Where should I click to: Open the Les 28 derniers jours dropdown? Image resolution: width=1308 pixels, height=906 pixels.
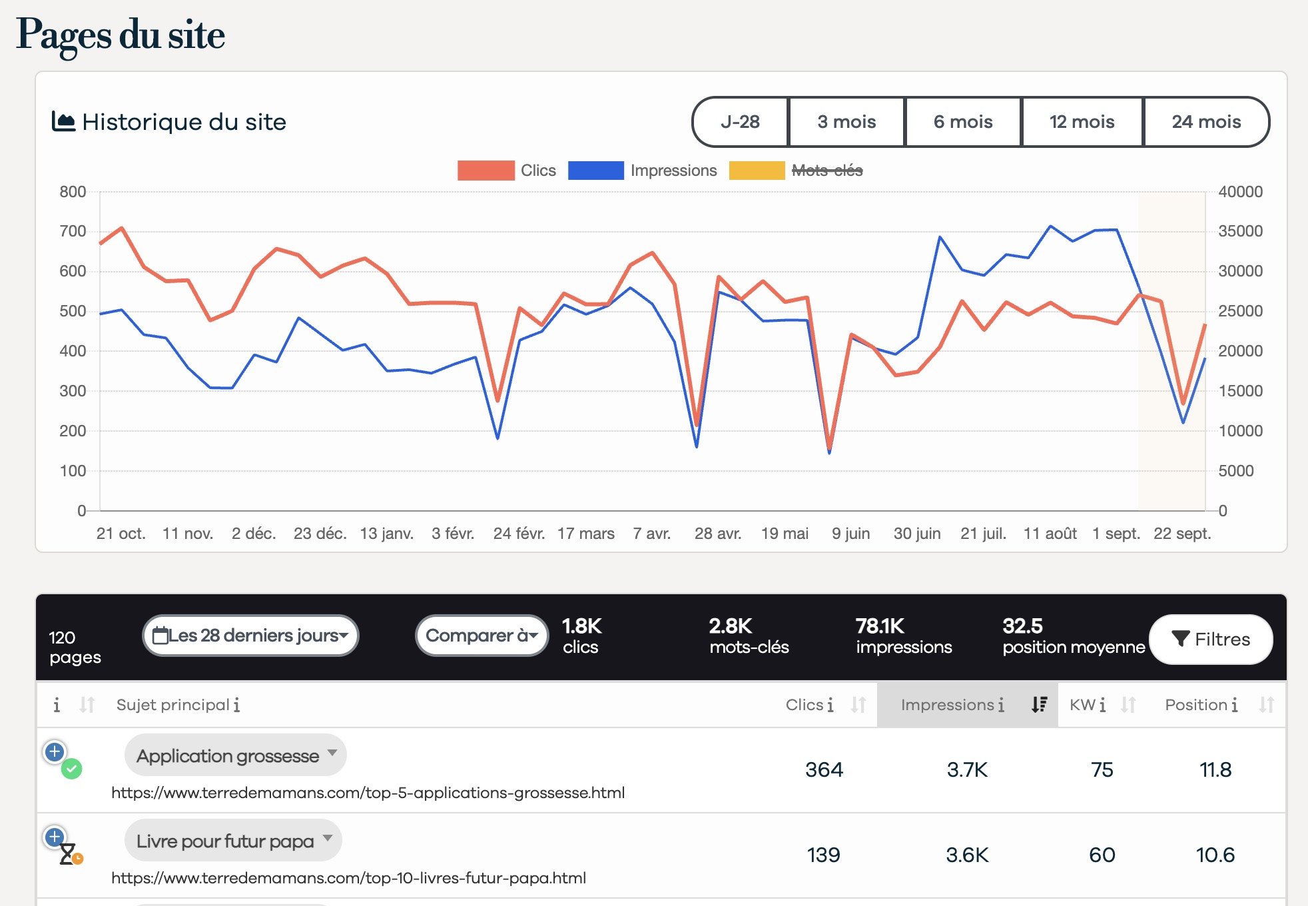[x=250, y=636]
